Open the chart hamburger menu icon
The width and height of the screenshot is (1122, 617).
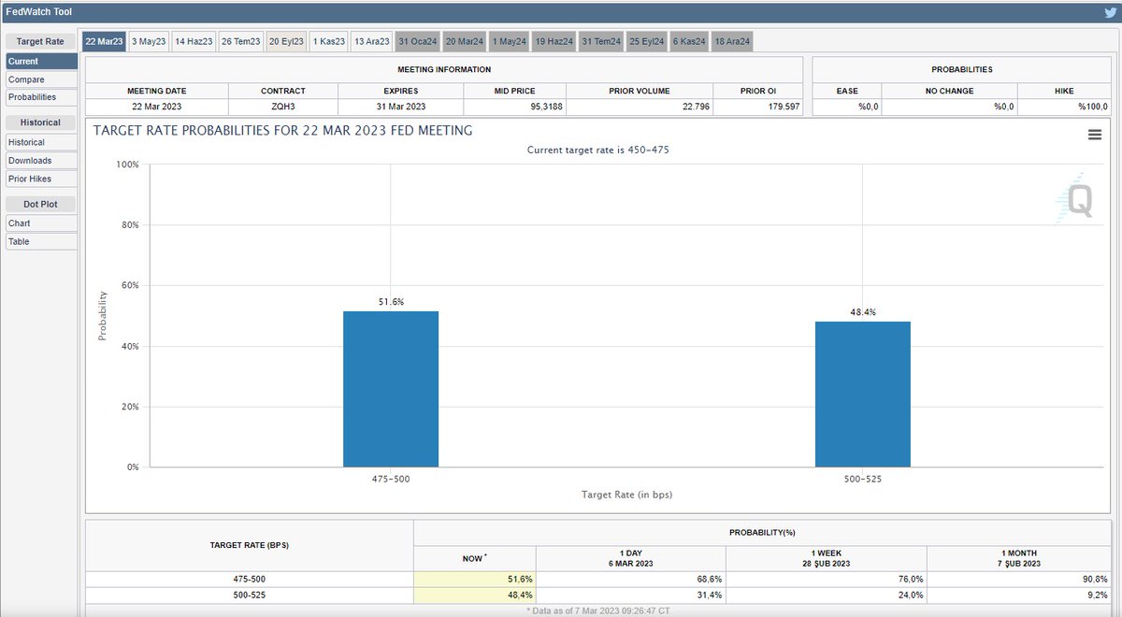1094,135
